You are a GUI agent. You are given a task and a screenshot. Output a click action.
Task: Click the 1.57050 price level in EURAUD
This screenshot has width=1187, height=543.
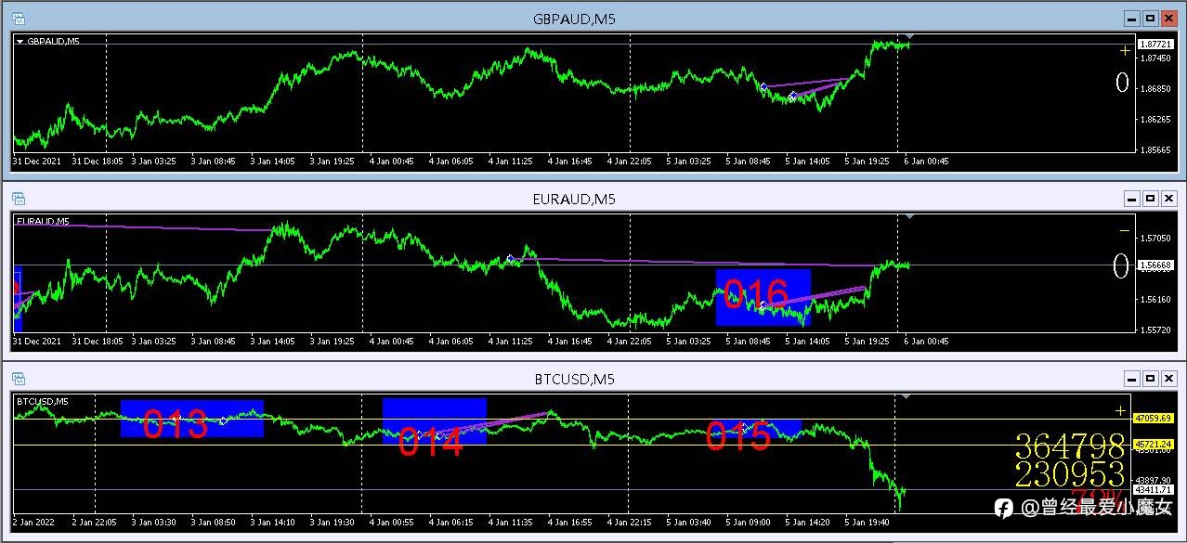[1156, 238]
